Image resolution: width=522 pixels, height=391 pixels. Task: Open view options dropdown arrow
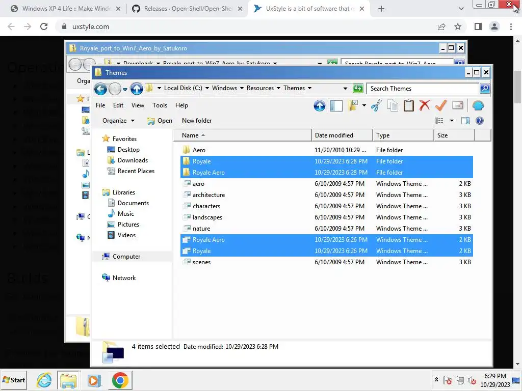point(452,121)
